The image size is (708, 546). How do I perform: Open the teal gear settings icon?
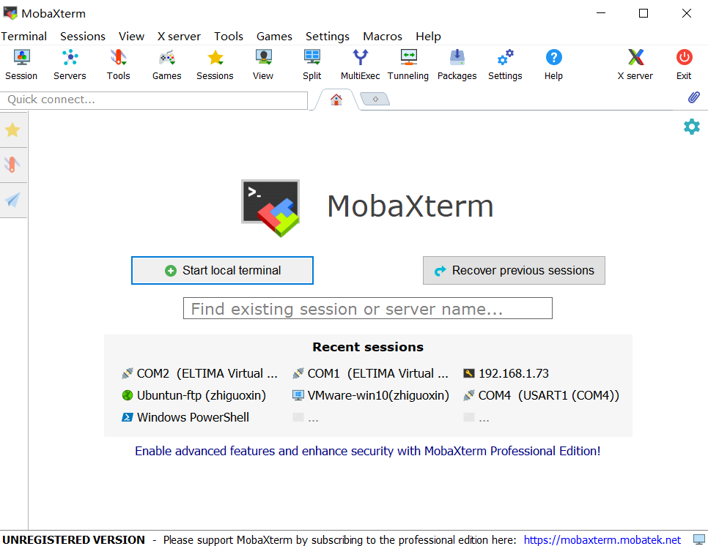pyautogui.click(x=691, y=127)
